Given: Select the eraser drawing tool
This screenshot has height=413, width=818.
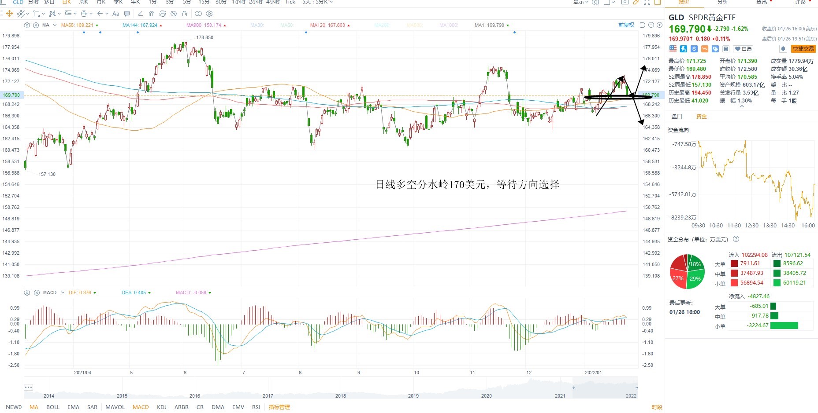Looking at the screenshot, I should tap(140, 14).
